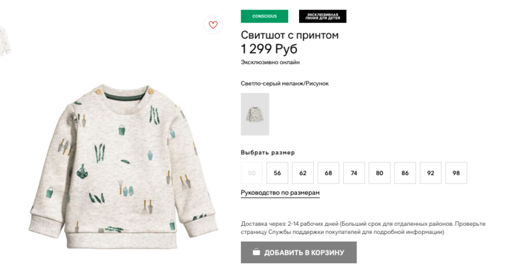Click the shopping bag icon in the cart button

256,253
